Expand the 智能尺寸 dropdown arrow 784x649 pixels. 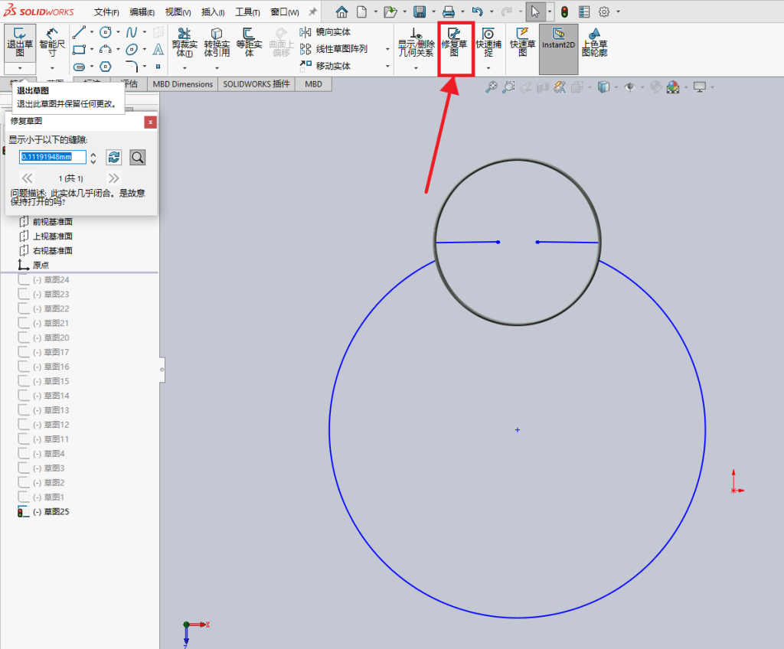tap(52, 68)
